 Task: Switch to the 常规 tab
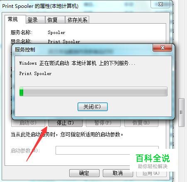pyautogui.click(x=13, y=19)
